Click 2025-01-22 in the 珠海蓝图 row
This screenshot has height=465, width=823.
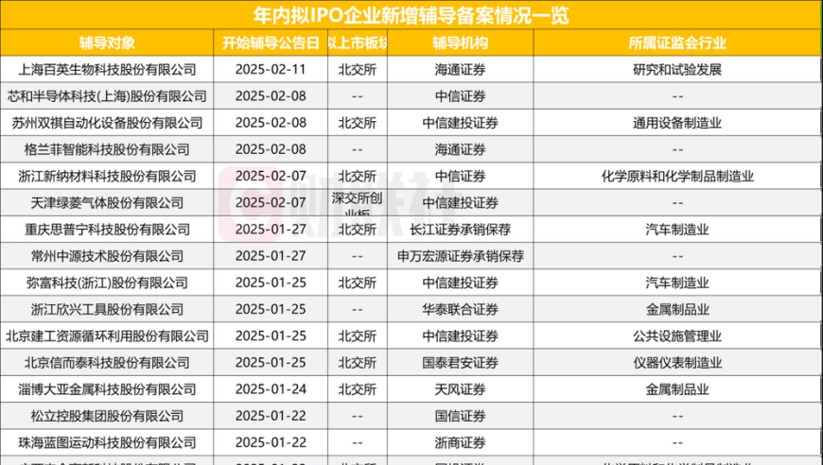[x=271, y=443]
